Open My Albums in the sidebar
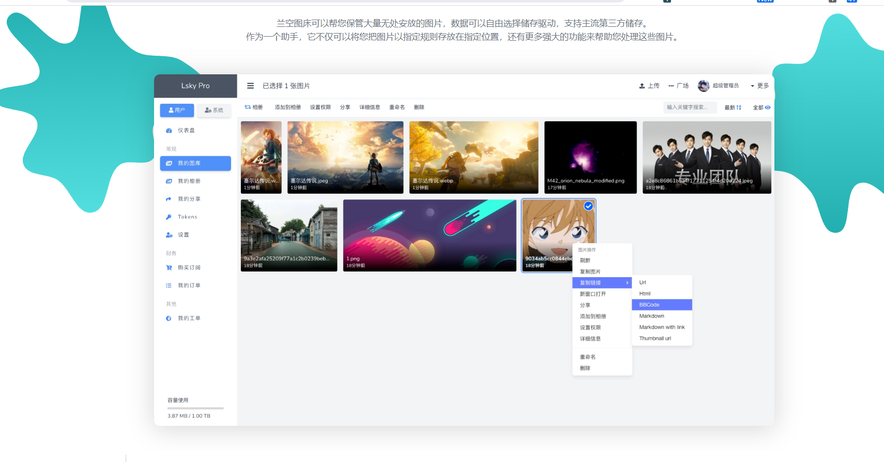 point(189,181)
